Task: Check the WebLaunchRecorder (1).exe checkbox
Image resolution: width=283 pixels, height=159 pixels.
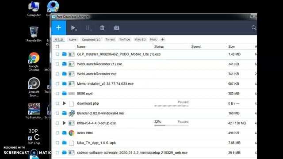Action: 57,64
